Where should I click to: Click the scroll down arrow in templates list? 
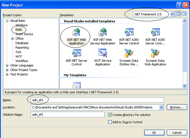pyautogui.click(x=184, y=86)
